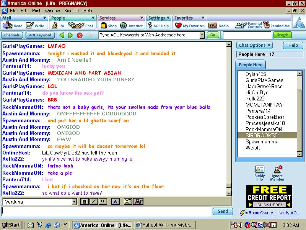The width and height of the screenshot is (306, 230).
Task: Send the chat message
Action: point(223,211)
